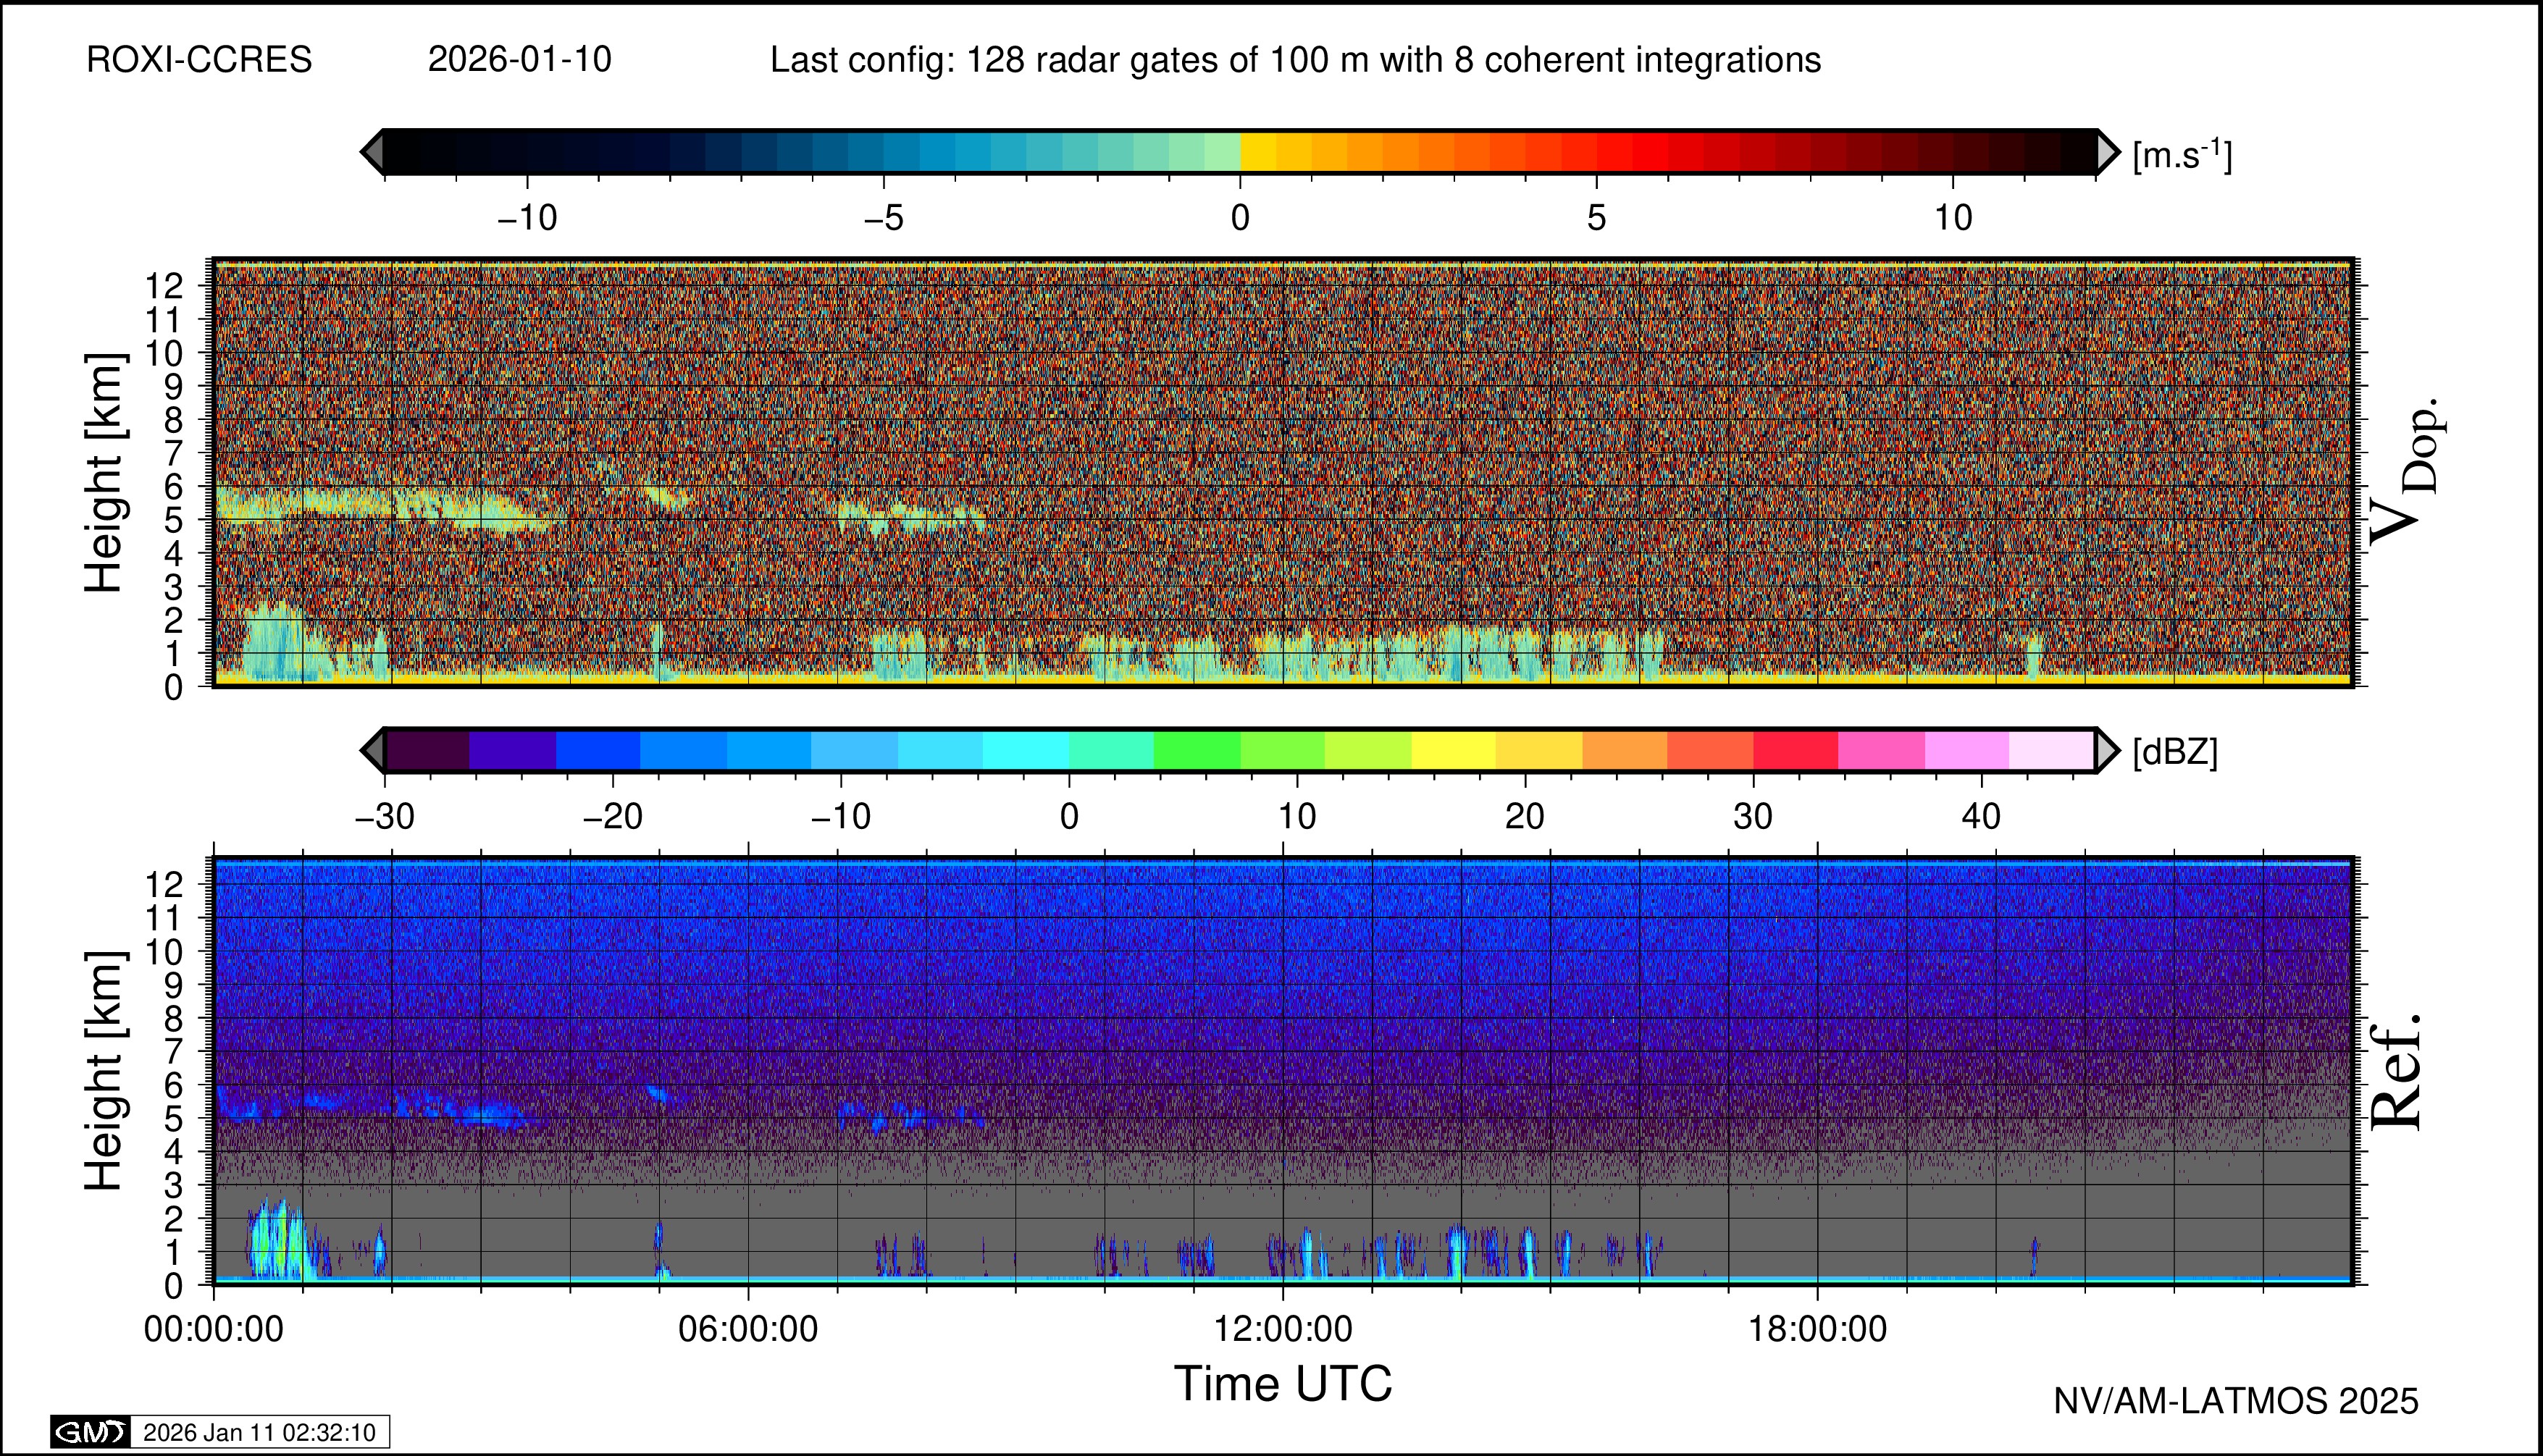The width and height of the screenshot is (2543, 1456).
Task: Click the yellow zero-velocity color swatch
Action: (x=1259, y=152)
